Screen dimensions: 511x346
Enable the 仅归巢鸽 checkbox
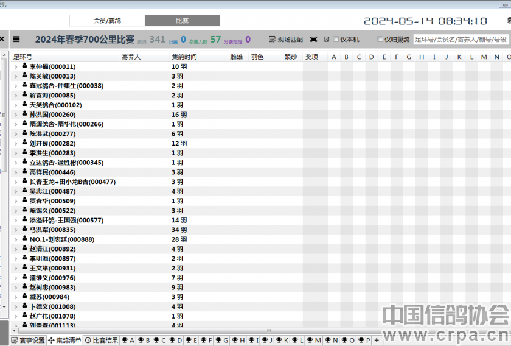[x=380, y=39]
